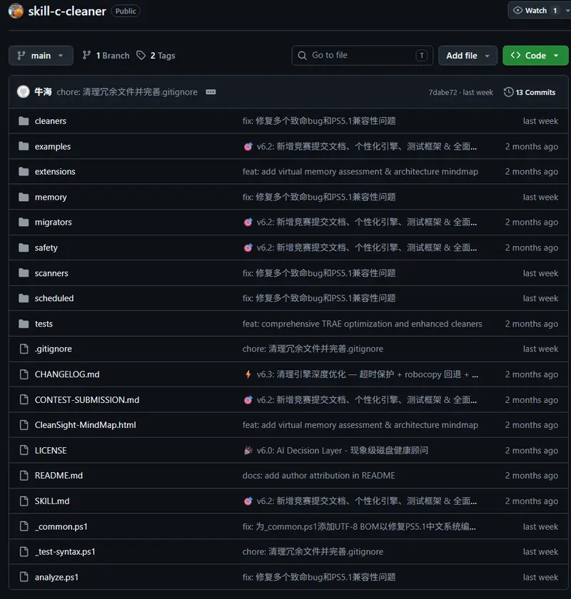571x599 pixels.
Task: Click the LICENSE file icon
Action: (x=24, y=451)
